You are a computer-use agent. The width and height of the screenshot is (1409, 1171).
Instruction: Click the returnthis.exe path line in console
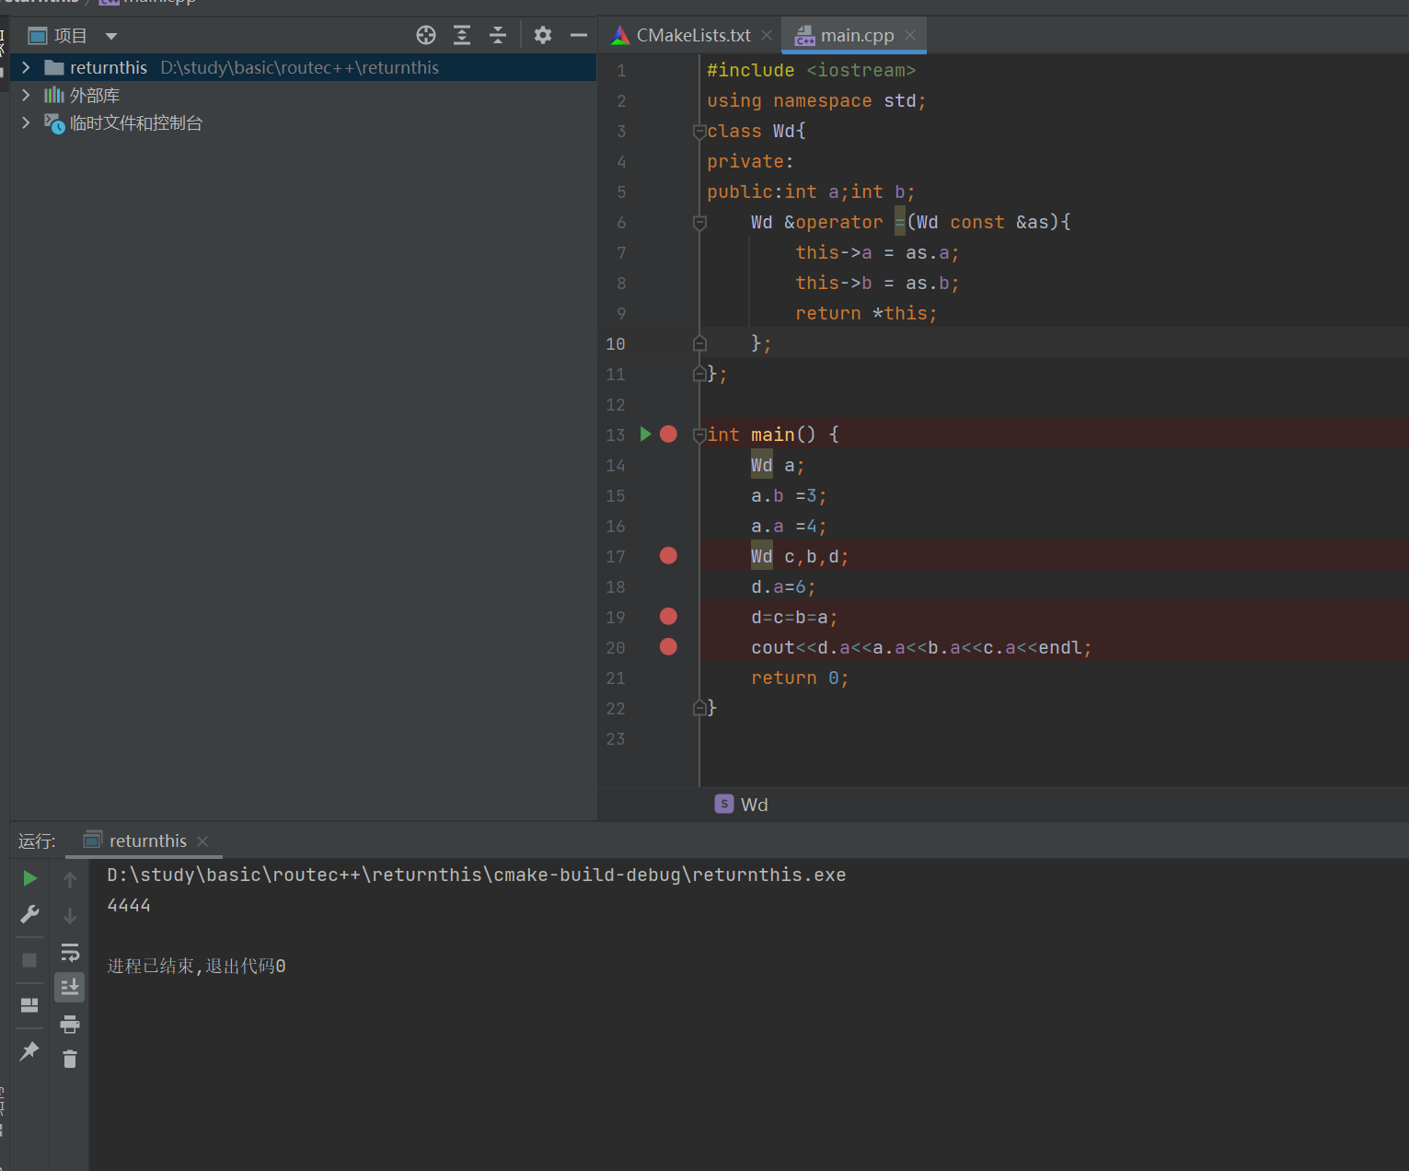point(477,875)
